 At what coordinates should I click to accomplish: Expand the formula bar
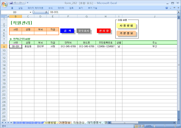coord(178,12)
